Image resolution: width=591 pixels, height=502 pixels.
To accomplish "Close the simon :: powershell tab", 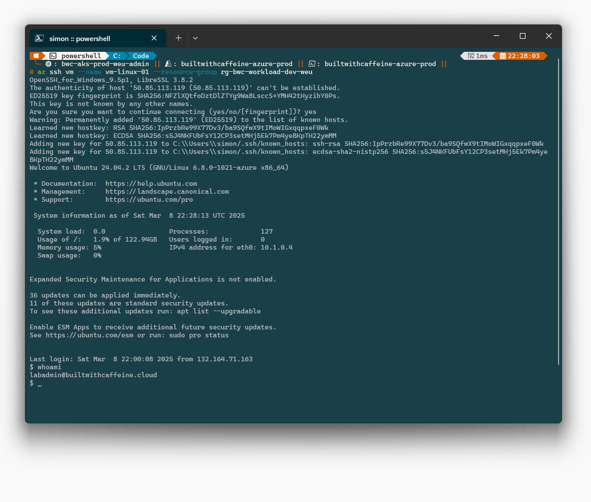I will point(154,38).
